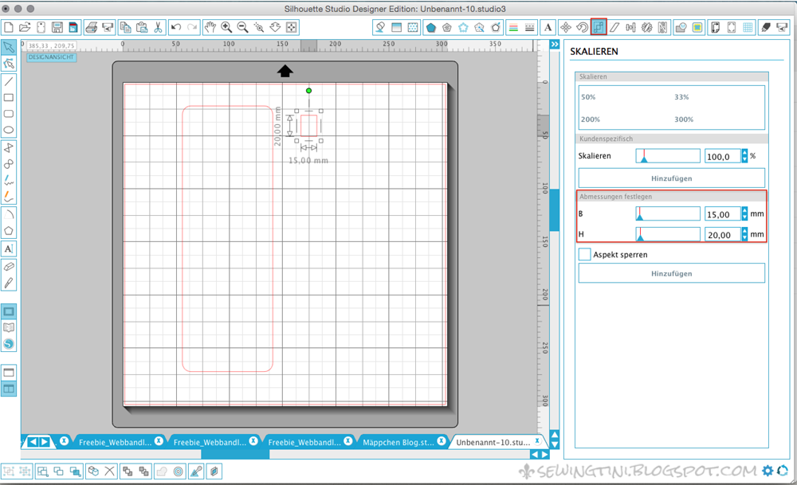Go to next document tabs with right arrow
797x485 pixels.
tap(45, 442)
